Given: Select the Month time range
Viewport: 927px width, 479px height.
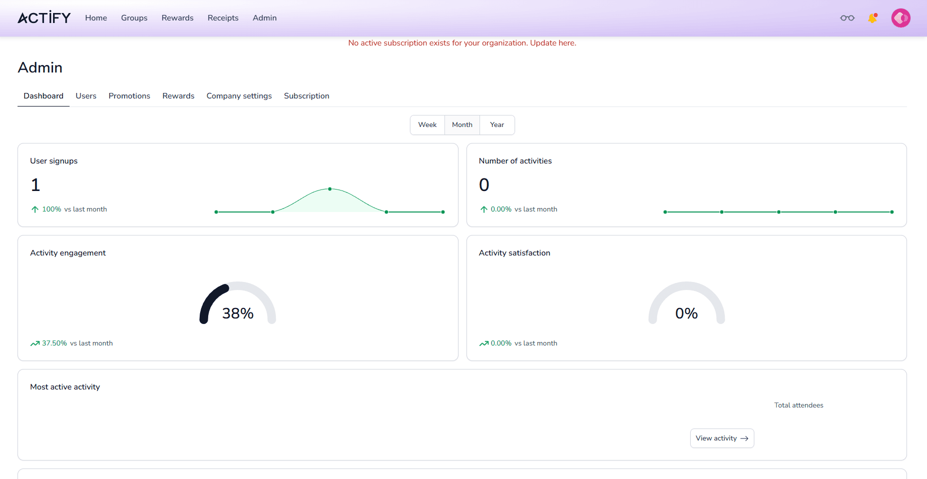Looking at the screenshot, I should 462,125.
